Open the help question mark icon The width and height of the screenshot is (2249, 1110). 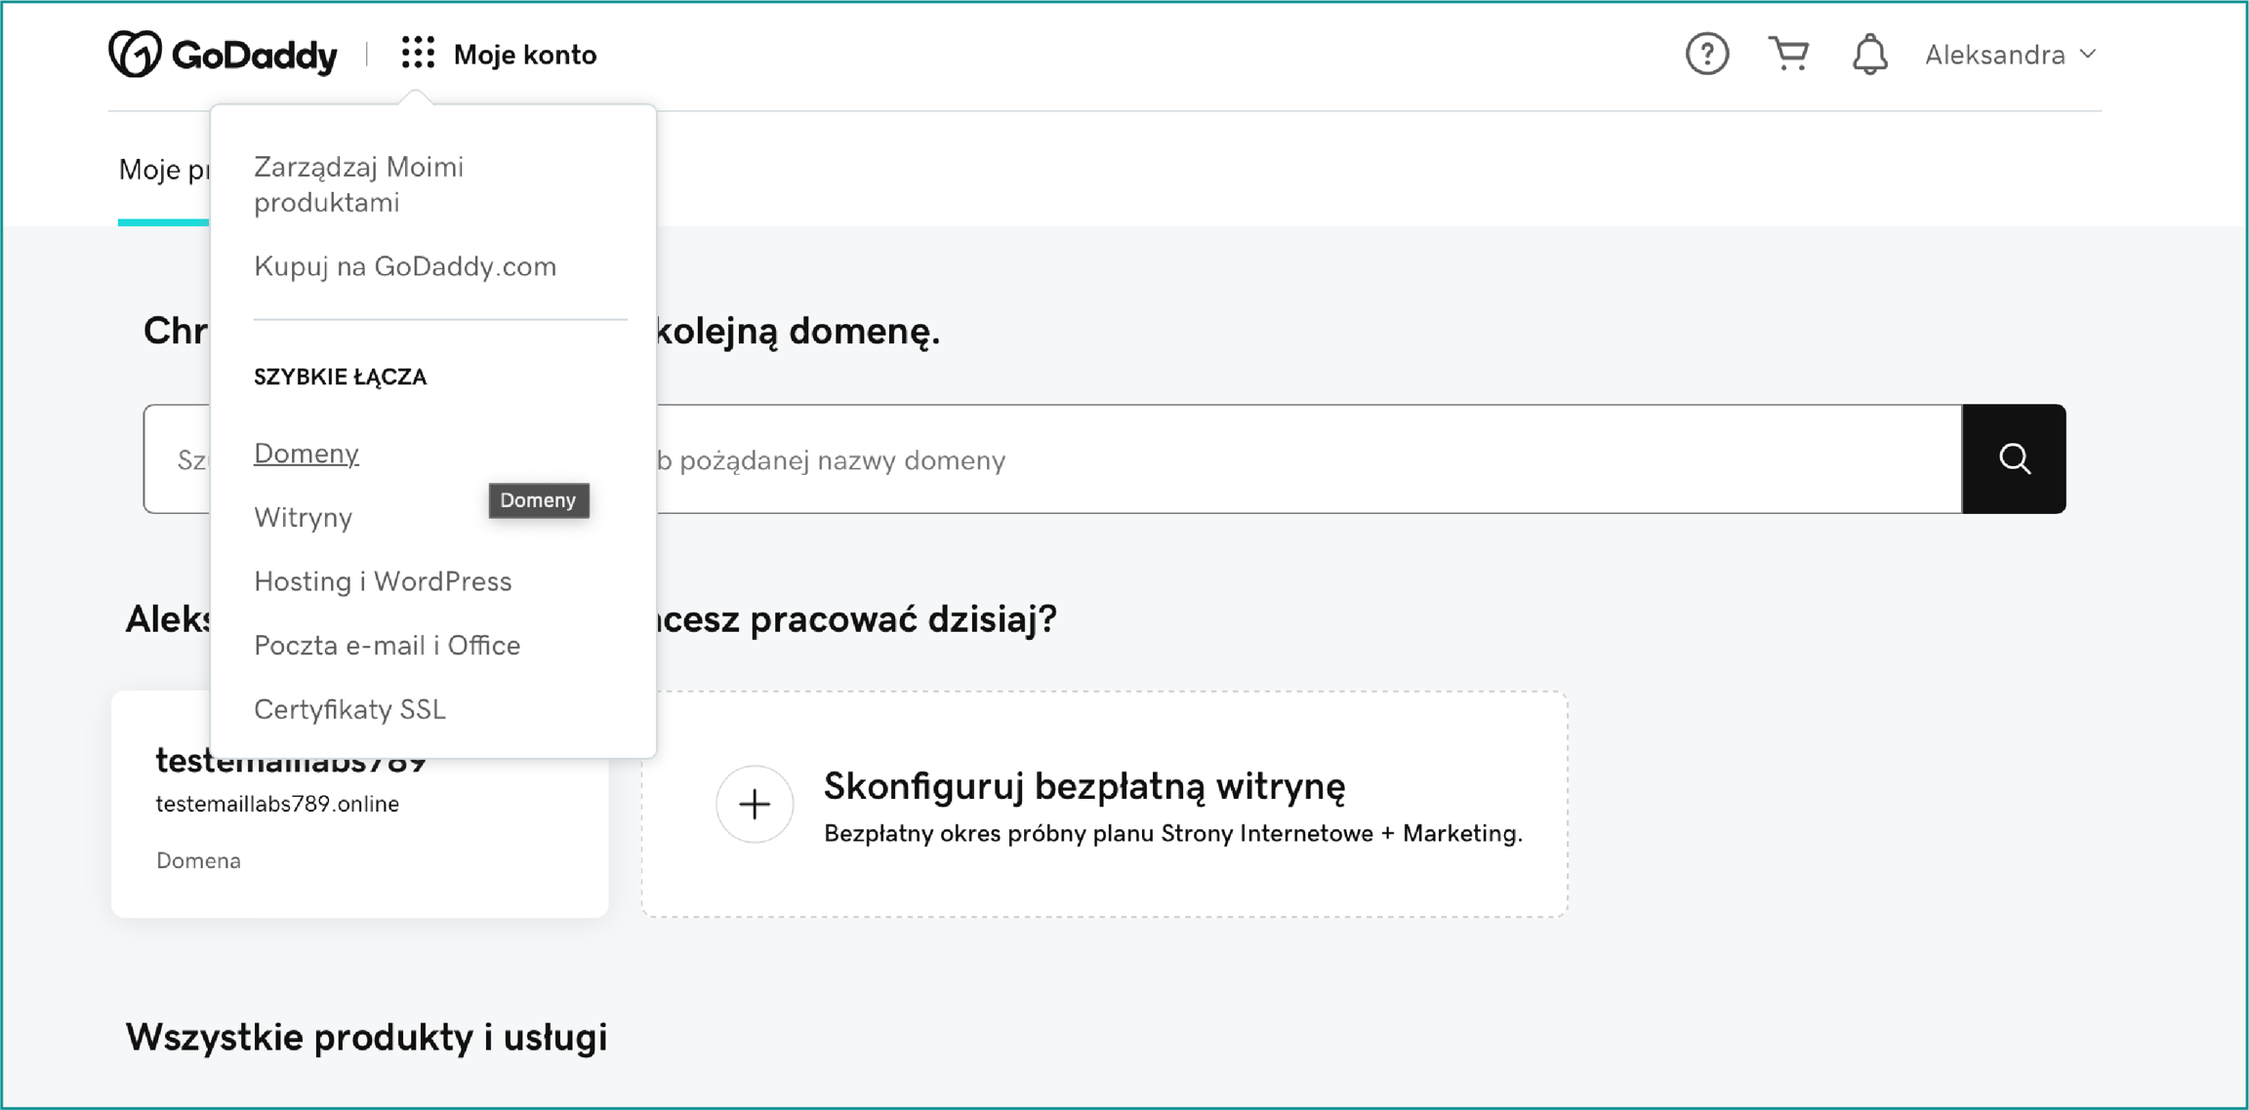point(1706,54)
